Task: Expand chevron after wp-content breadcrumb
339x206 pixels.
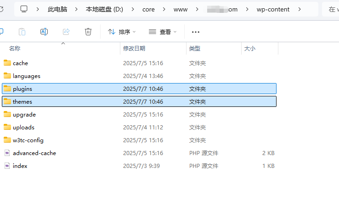Action: click(x=299, y=9)
